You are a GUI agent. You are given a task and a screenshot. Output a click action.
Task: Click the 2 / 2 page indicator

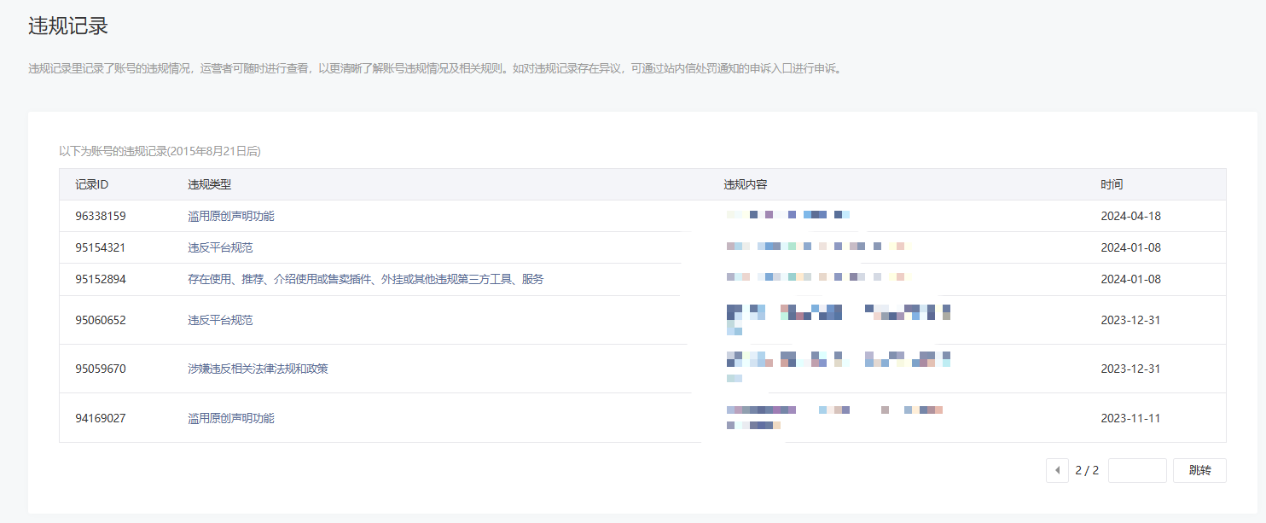(1086, 470)
